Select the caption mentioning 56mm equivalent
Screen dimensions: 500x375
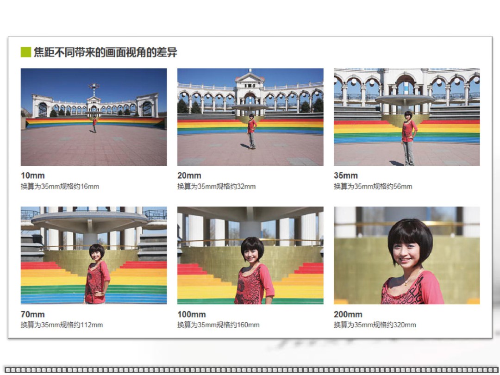373,187
